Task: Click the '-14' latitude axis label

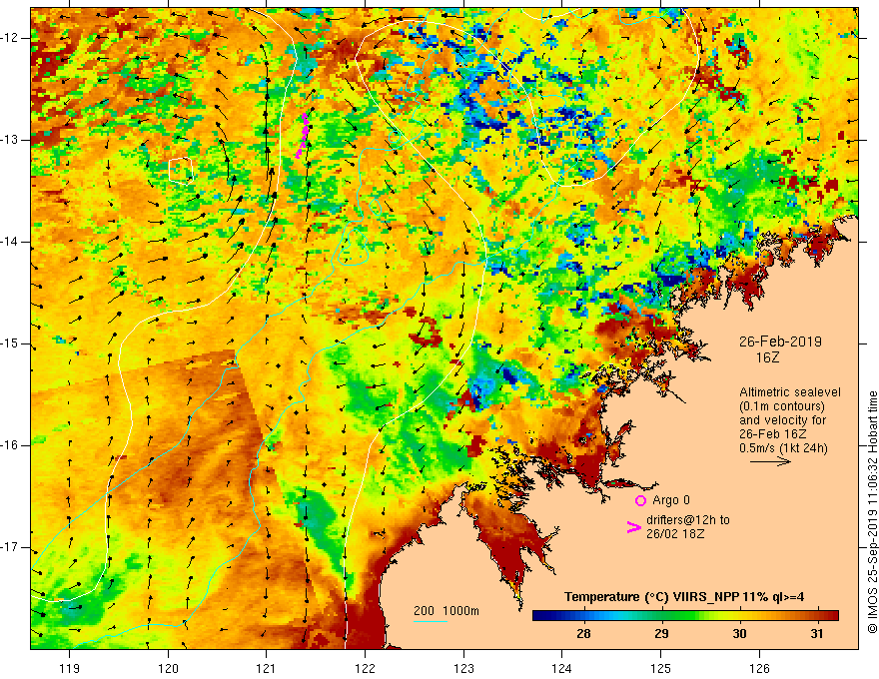Action: (10, 242)
